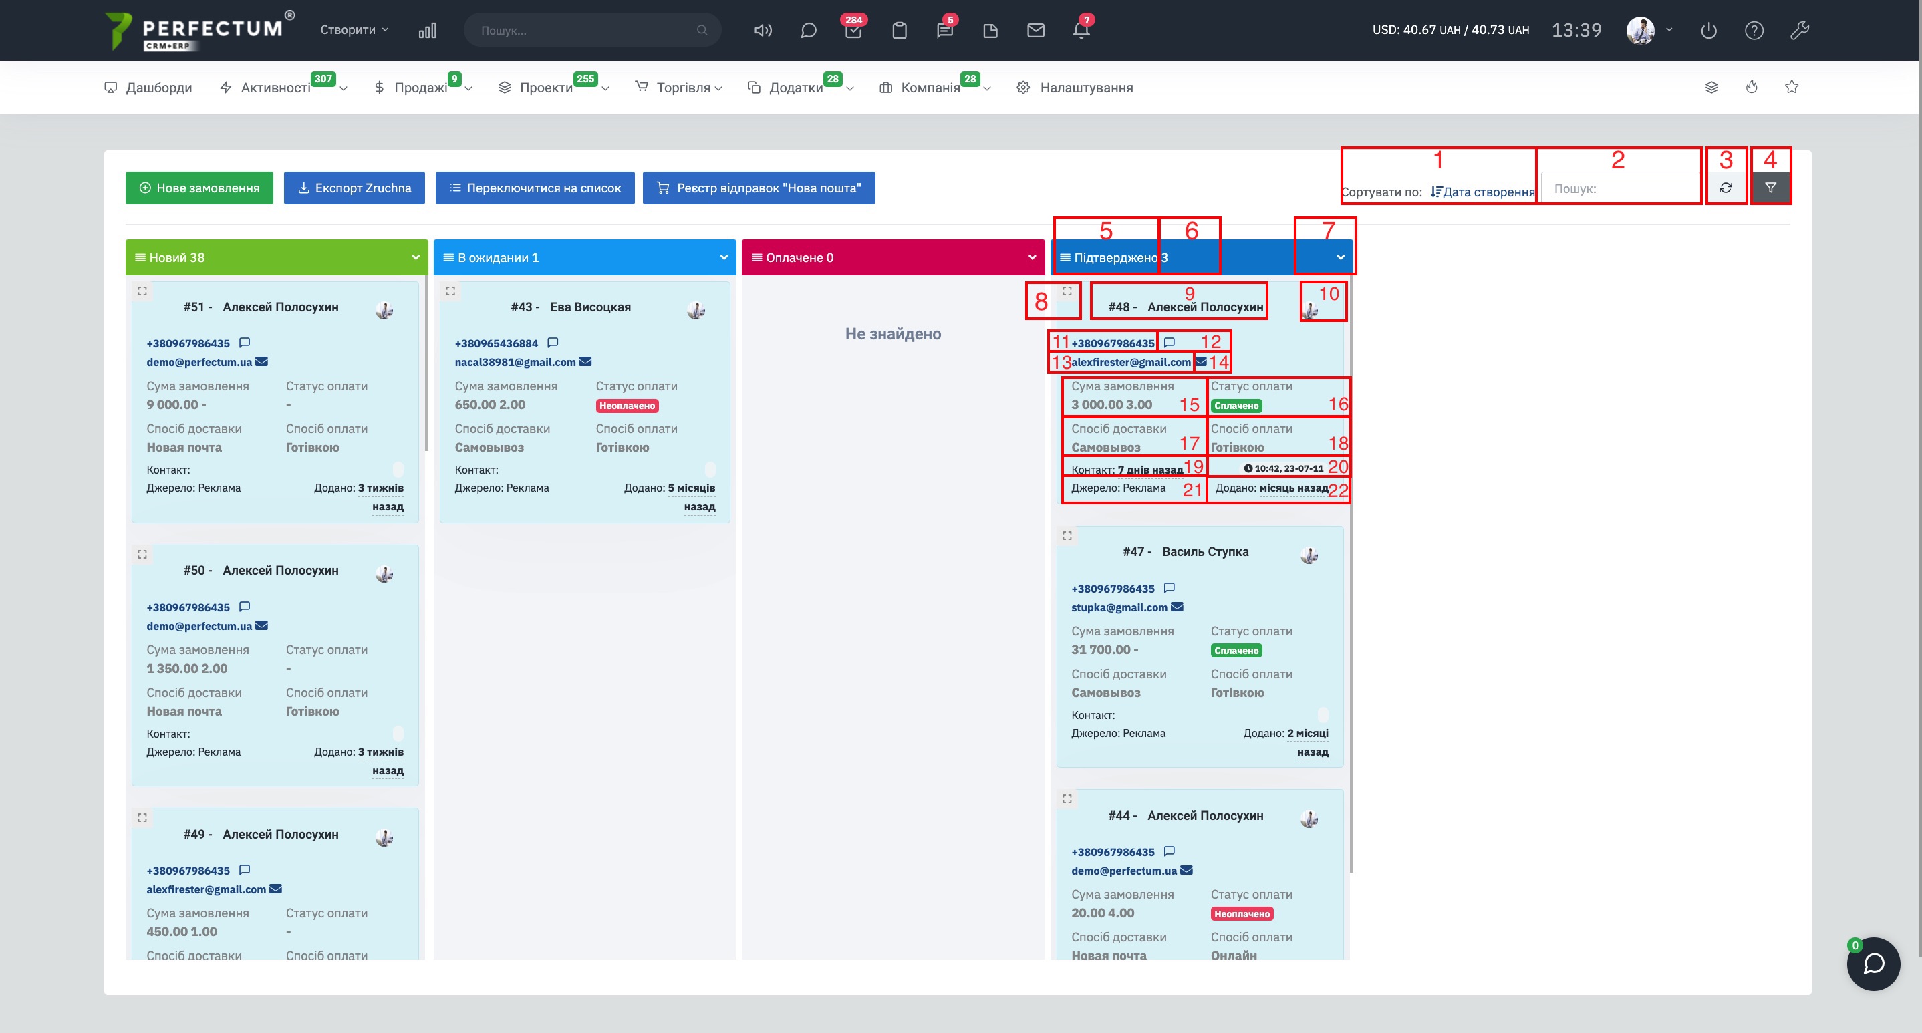This screenshot has height=1033, width=1922.
Task: Open the statistics bar chart icon
Action: point(428,31)
